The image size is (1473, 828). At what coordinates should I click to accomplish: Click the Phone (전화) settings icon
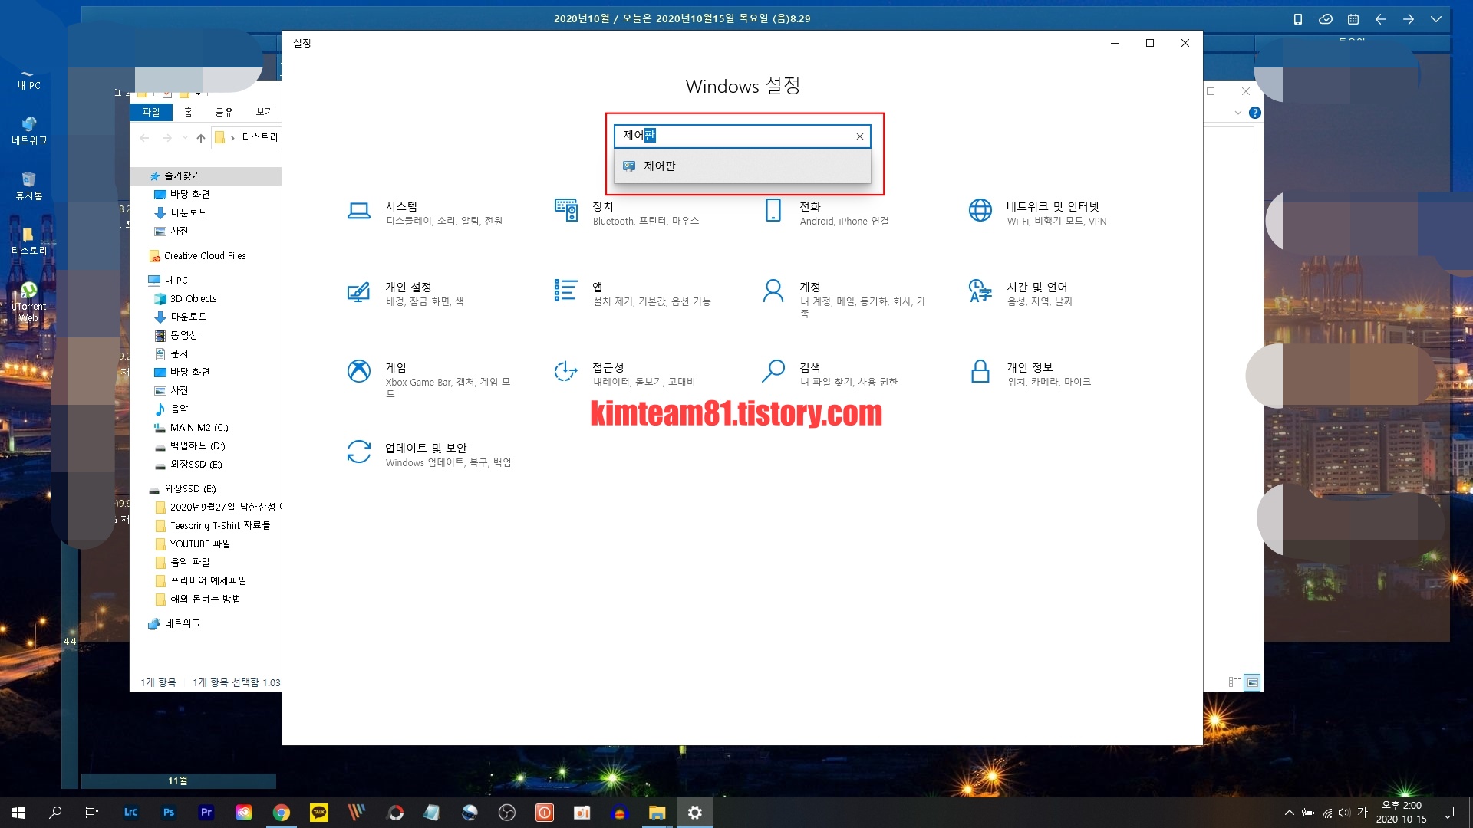coord(773,210)
